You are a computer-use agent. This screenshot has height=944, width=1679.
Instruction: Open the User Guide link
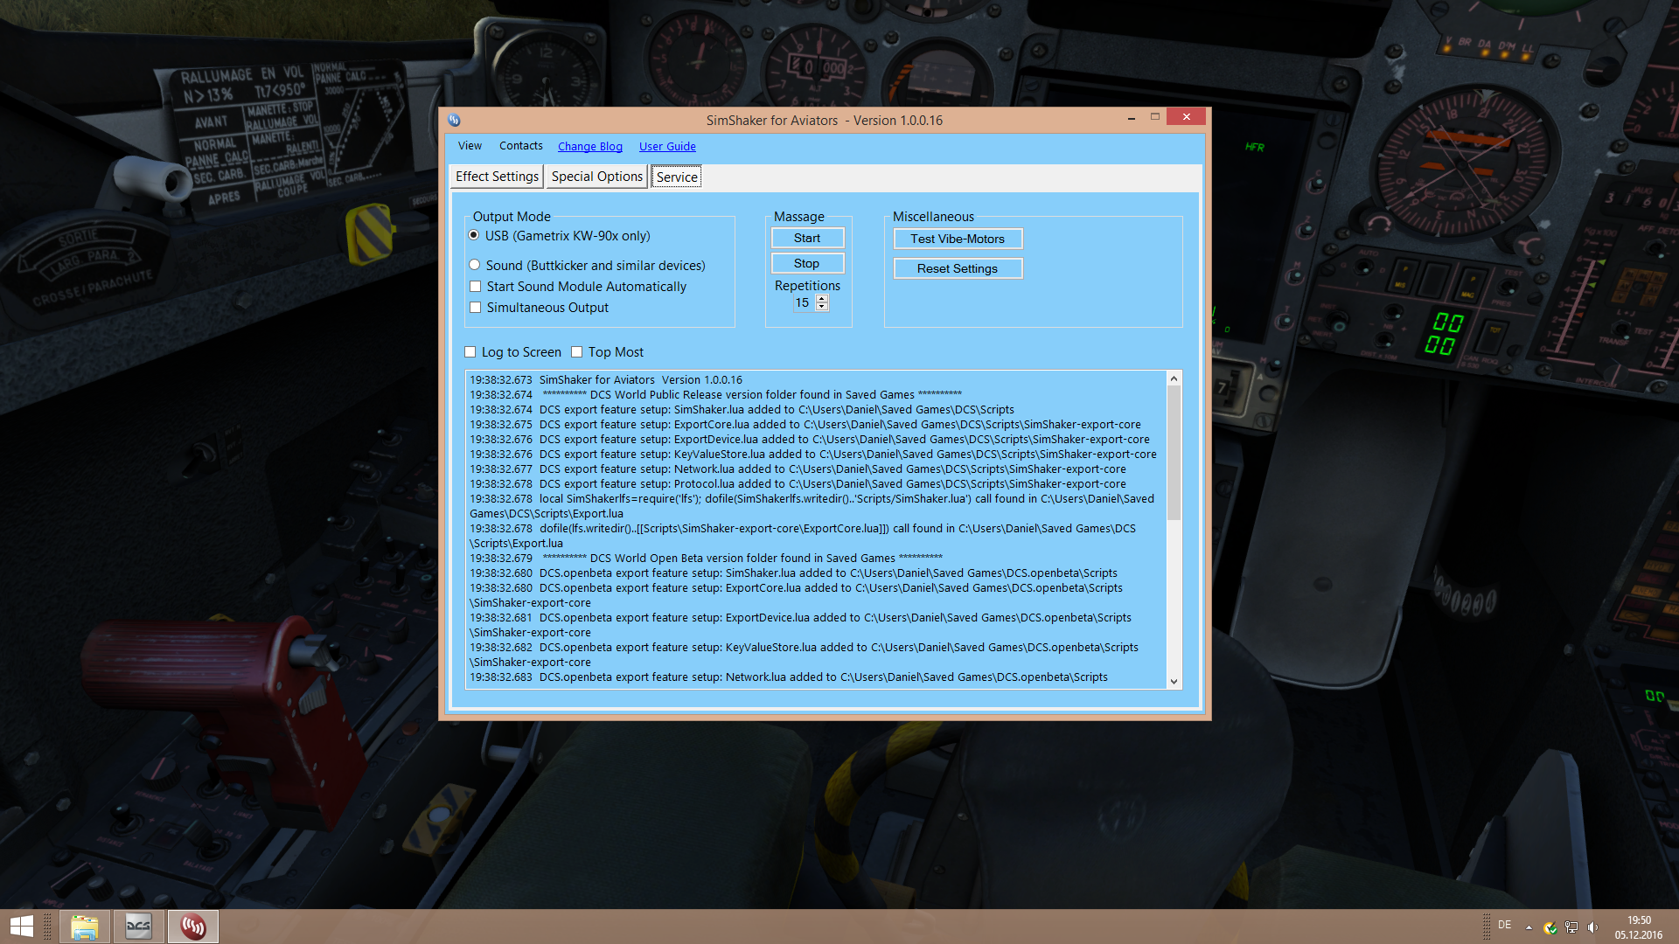667,147
